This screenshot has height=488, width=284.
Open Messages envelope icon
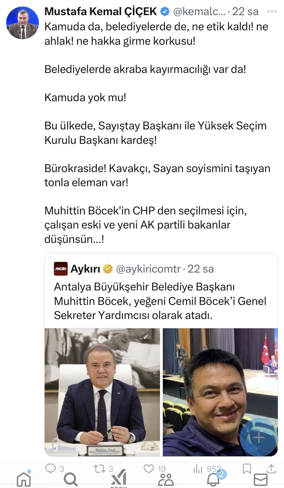[260, 479]
